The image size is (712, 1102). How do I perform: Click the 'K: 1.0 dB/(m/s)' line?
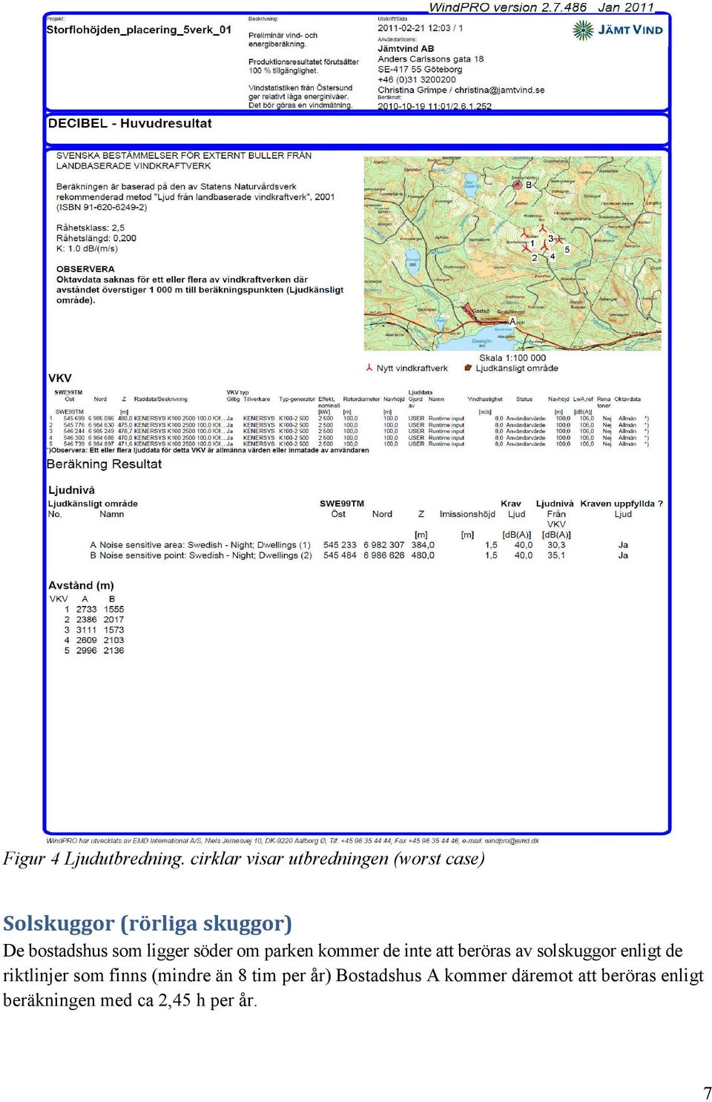(87, 248)
